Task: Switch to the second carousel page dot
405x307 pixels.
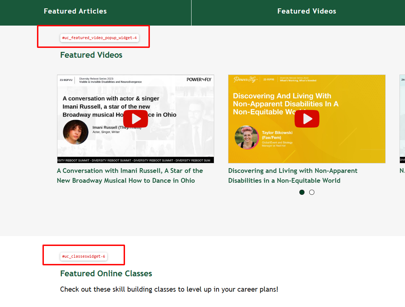Action: coord(312,192)
